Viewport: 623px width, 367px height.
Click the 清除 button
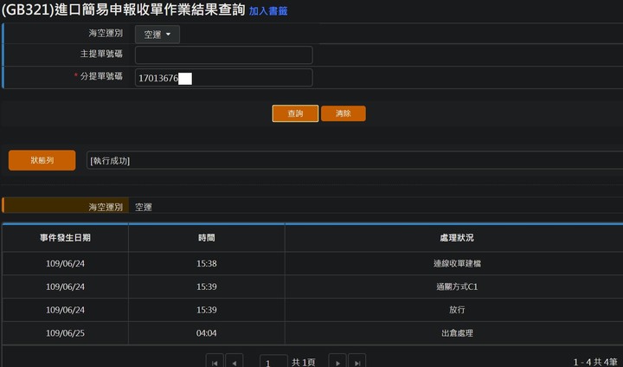coord(344,113)
